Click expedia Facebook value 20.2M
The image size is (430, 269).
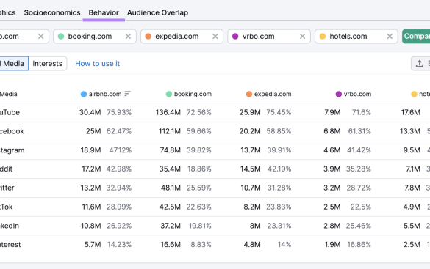click(250, 131)
